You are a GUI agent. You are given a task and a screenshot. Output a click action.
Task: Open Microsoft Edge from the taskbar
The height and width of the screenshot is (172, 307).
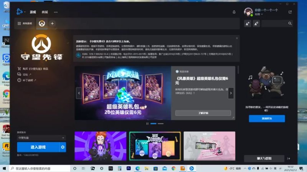(138, 169)
